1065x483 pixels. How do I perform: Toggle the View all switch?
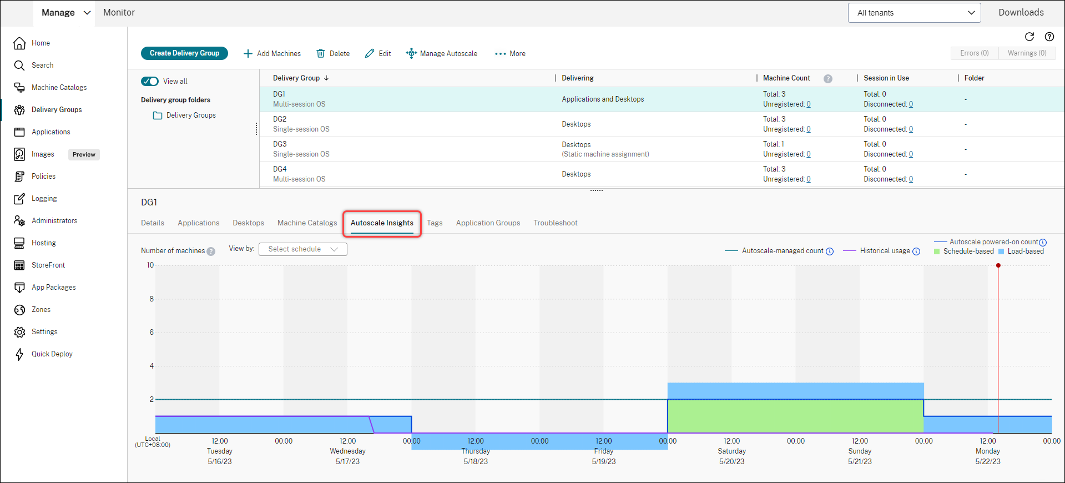tap(150, 82)
